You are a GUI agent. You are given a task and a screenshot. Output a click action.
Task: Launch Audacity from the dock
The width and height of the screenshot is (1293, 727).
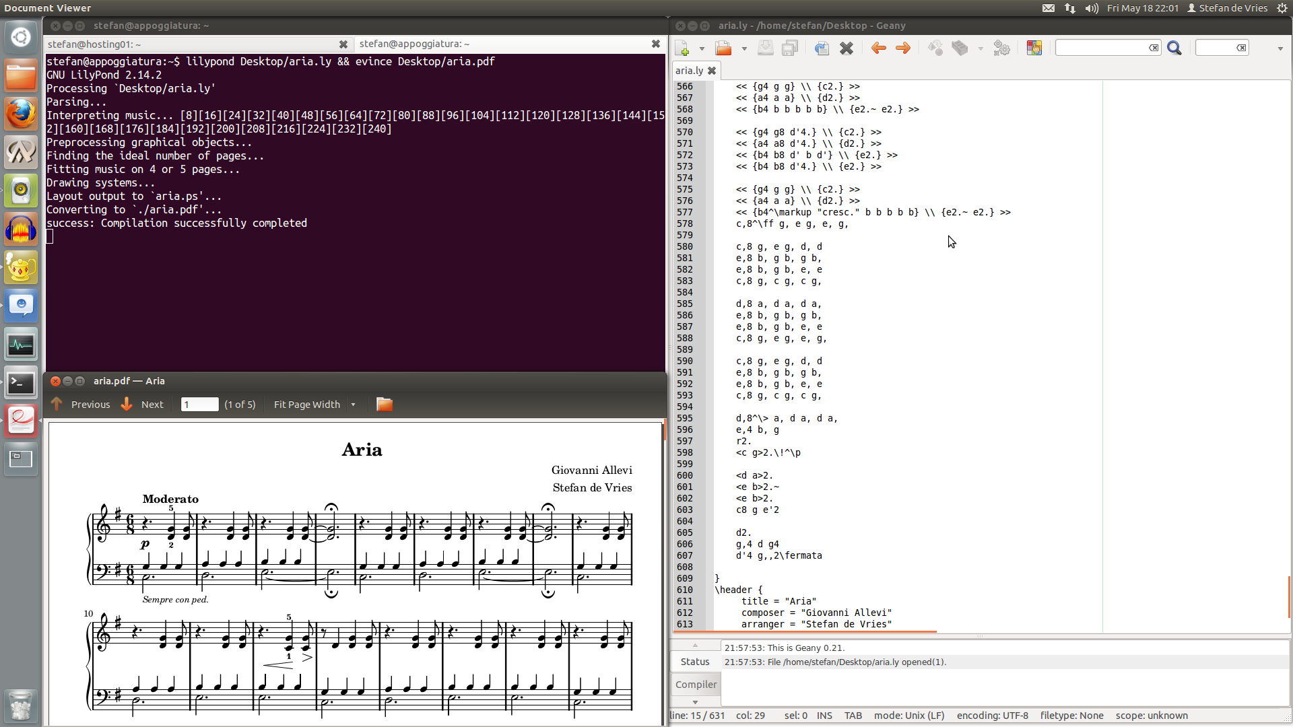tap(21, 230)
